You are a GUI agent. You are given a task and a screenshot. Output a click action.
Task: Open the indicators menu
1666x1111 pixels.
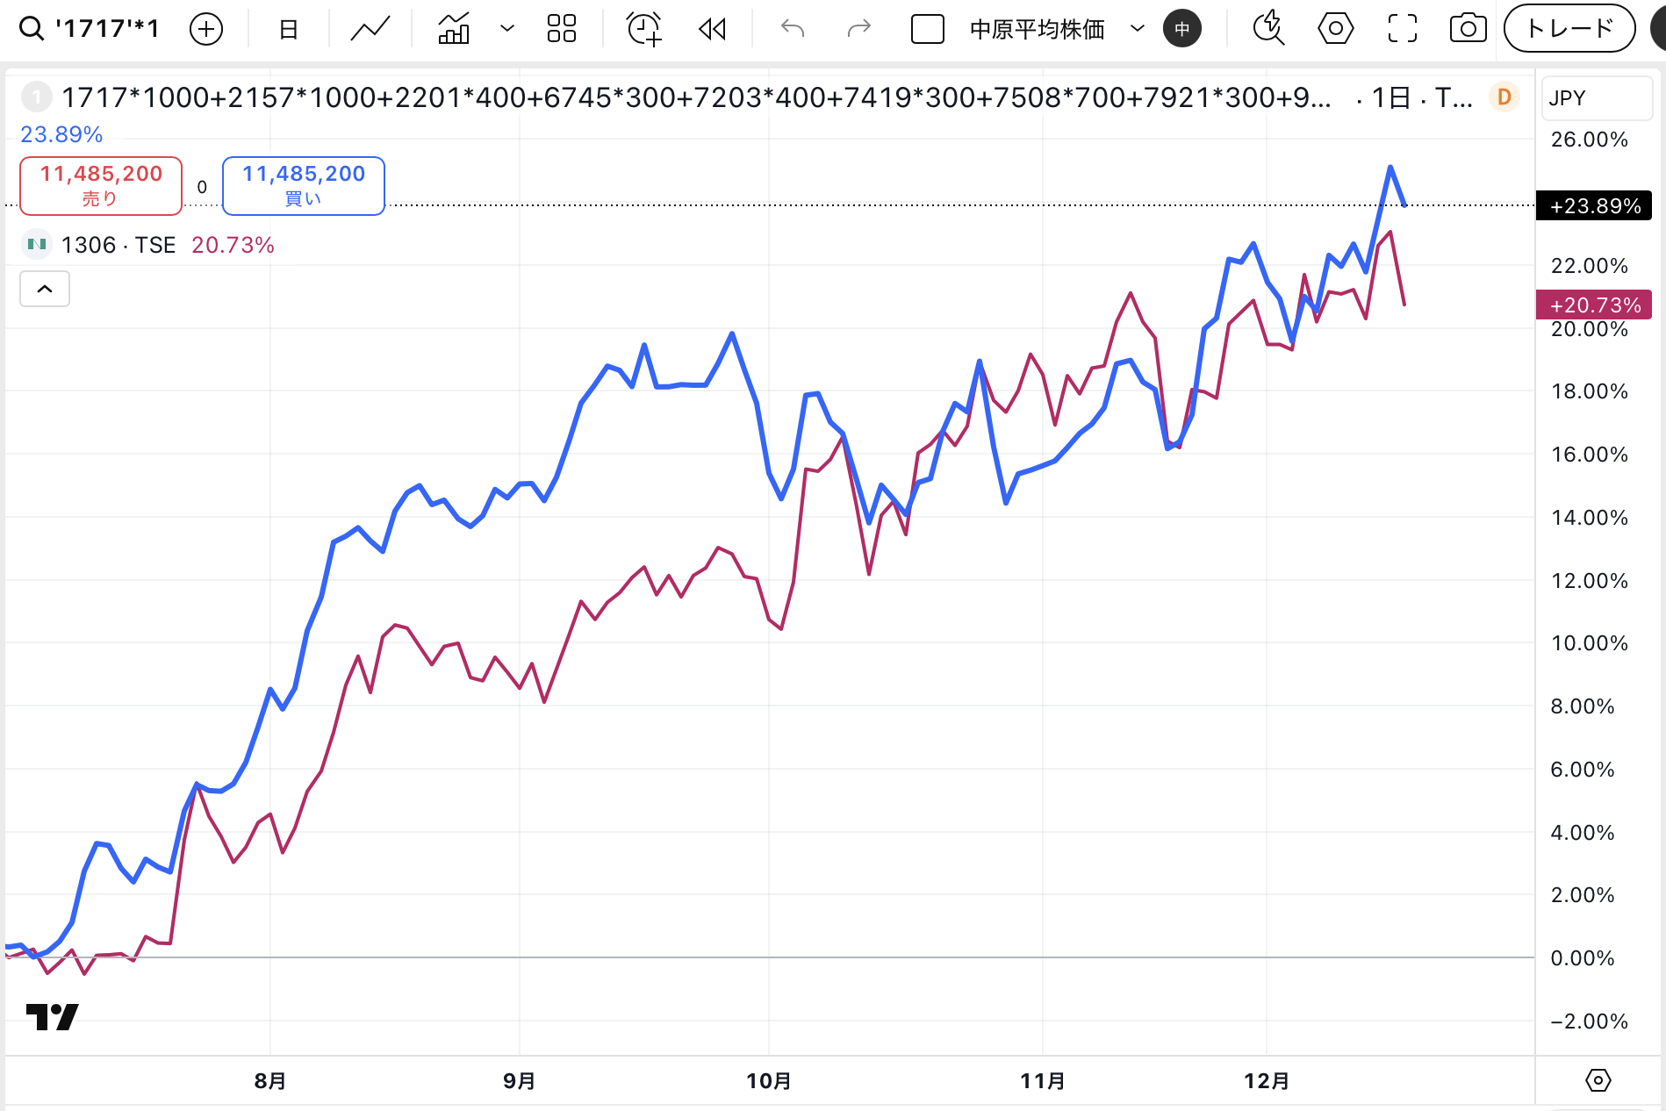point(454,29)
